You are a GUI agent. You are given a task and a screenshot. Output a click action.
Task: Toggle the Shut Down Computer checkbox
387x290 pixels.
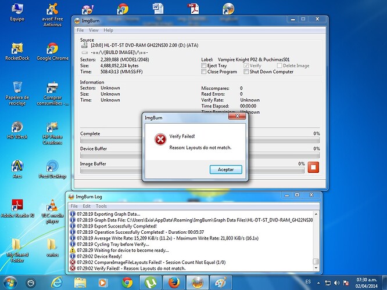point(245,72)
